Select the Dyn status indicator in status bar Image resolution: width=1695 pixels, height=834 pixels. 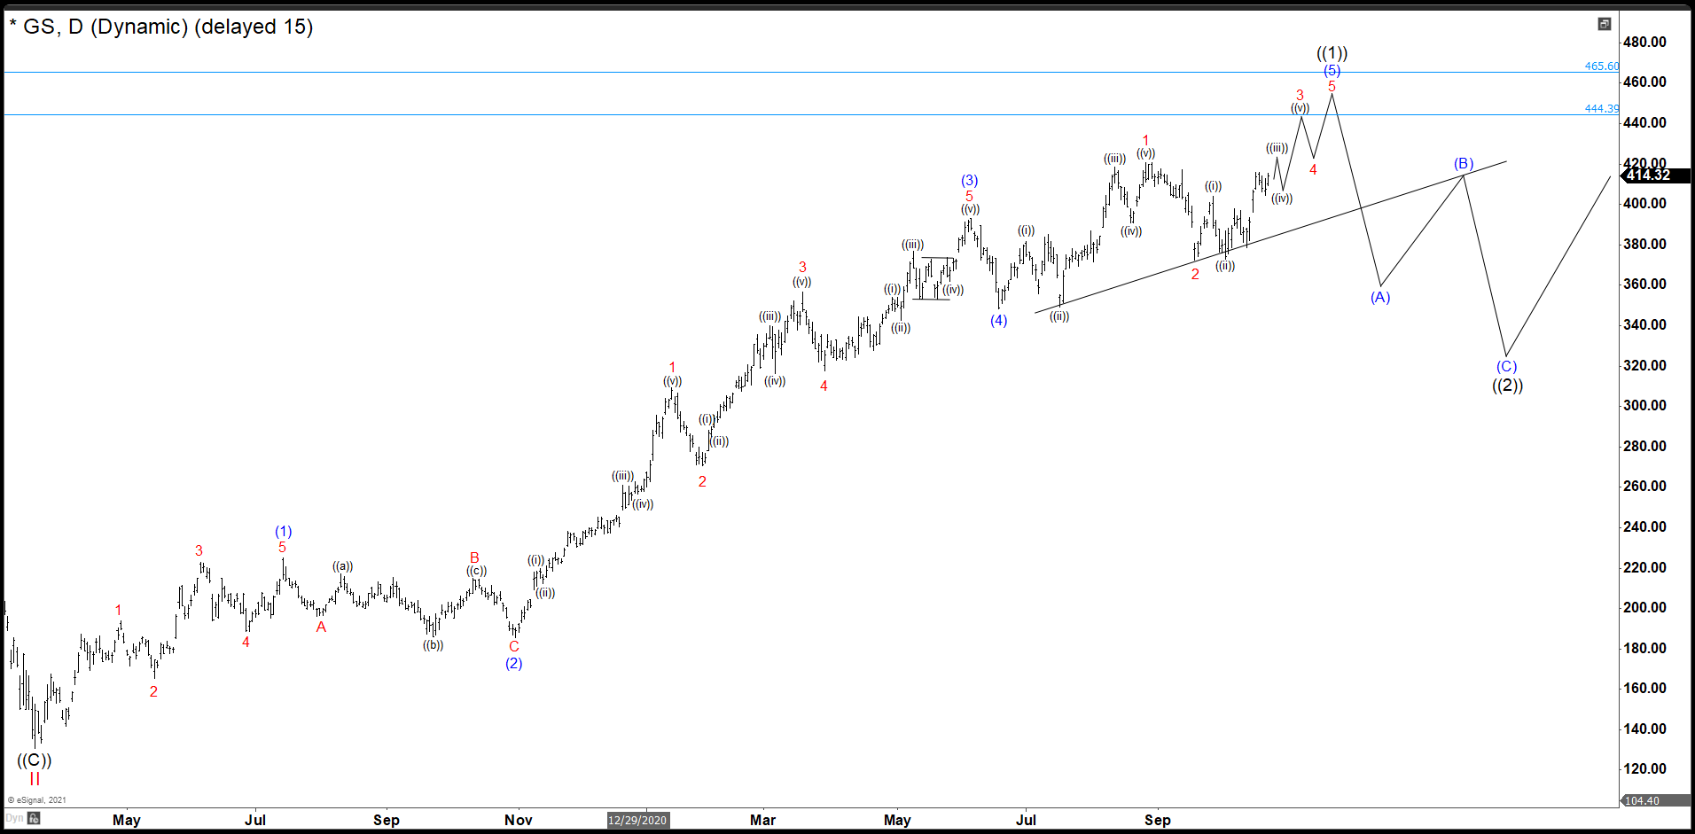(14, 818)
